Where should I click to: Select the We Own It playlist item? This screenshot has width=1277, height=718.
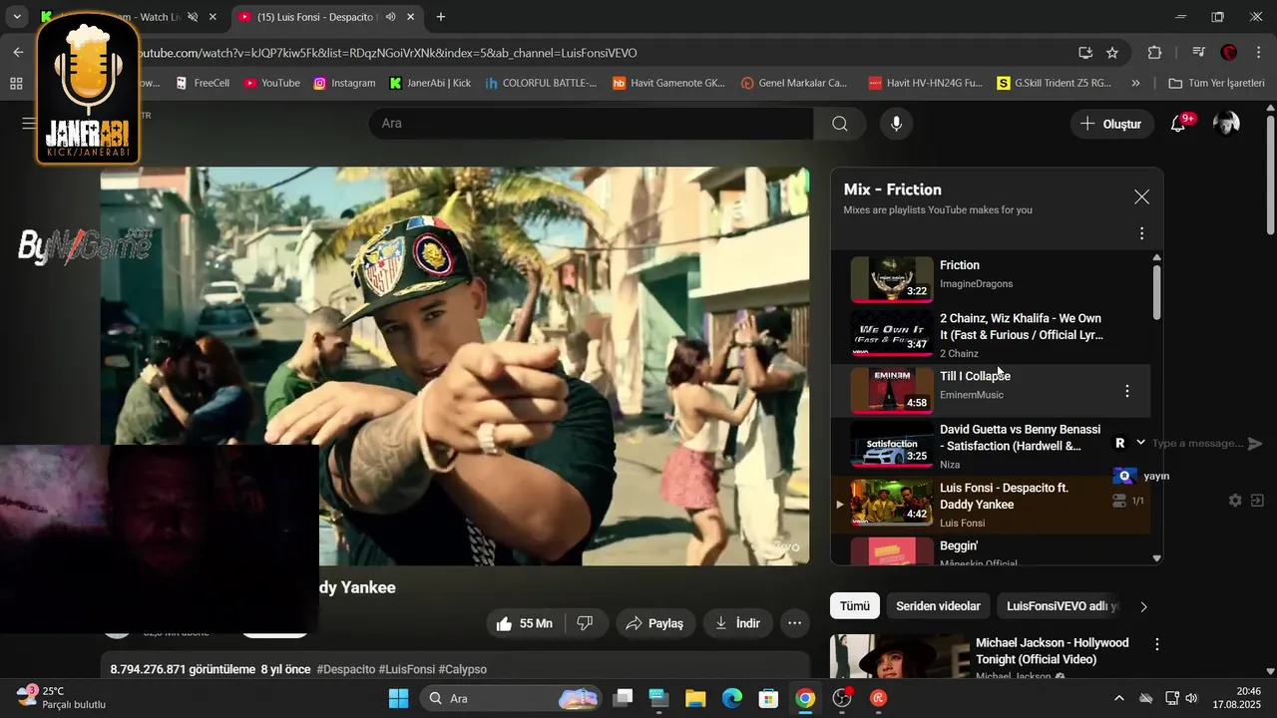pyautogui.click(x=990, y=334)
